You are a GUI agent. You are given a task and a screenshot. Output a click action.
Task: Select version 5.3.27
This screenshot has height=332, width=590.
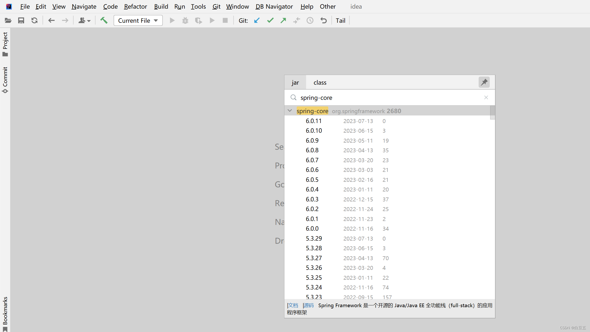pyautogui.click(x=387, y=258)
